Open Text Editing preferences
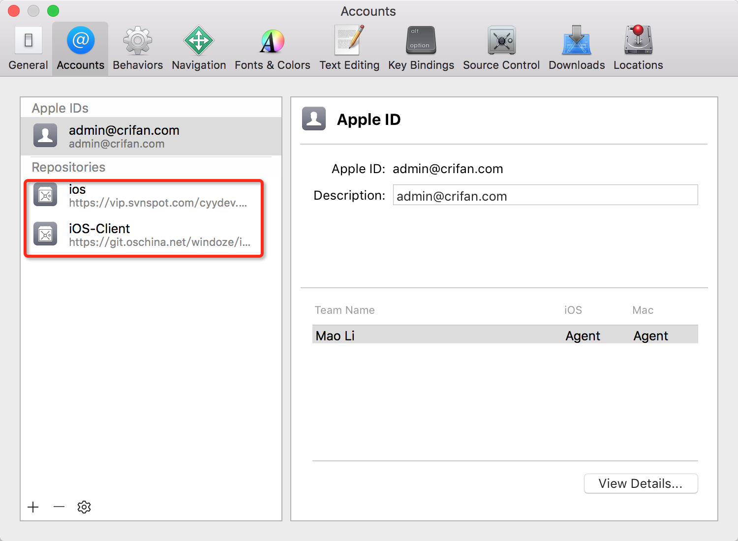Screen dimensions: 738x541 point(349,40)
